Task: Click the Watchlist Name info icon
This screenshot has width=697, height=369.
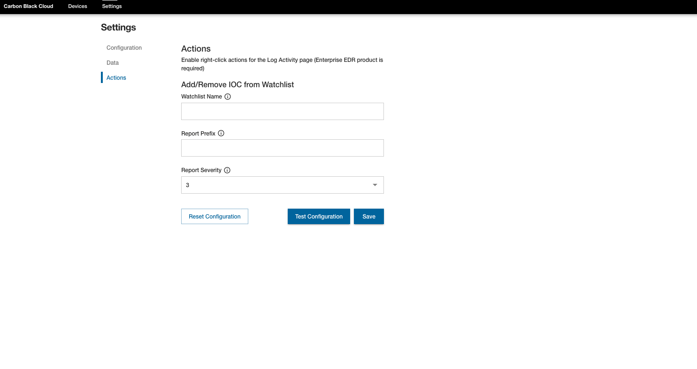Action: coord(228,96)
